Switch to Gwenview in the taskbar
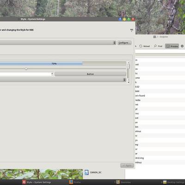 [x=123, y=182]
